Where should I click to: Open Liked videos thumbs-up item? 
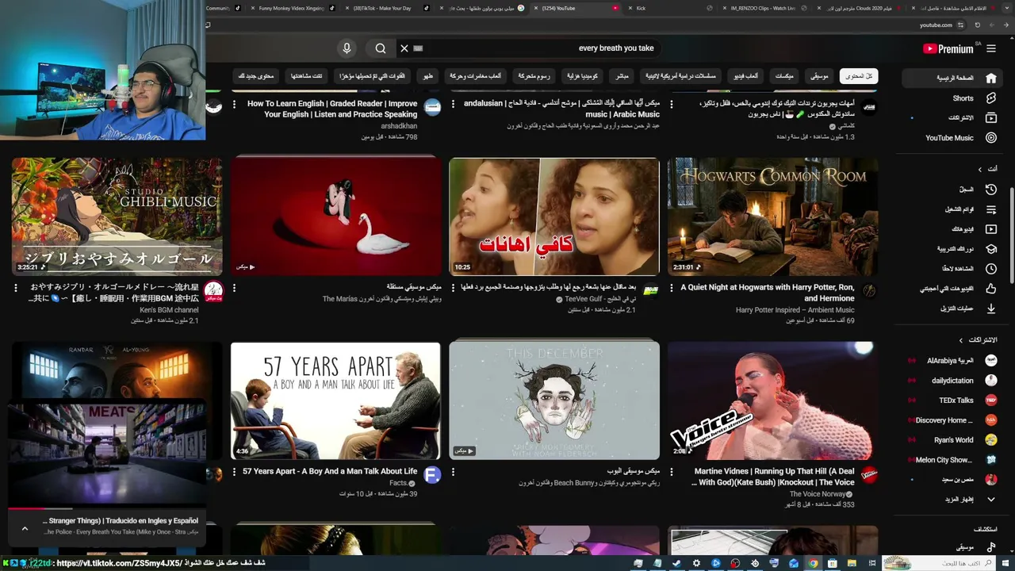pos(991,289)
